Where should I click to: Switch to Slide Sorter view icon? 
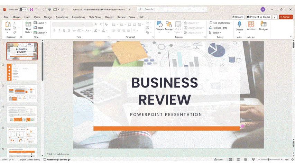[238, 159]
